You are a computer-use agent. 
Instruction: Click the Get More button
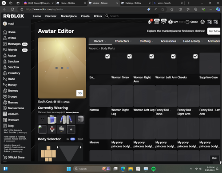coord(214,31)
